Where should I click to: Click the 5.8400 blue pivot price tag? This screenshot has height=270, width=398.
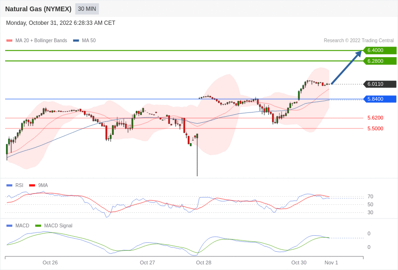point(380,99)
